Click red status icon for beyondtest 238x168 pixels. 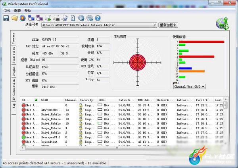point(23,142)
